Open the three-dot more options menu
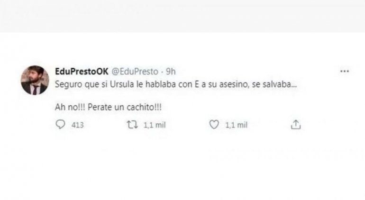Screen dimensions: 365x200 point(345,71)
